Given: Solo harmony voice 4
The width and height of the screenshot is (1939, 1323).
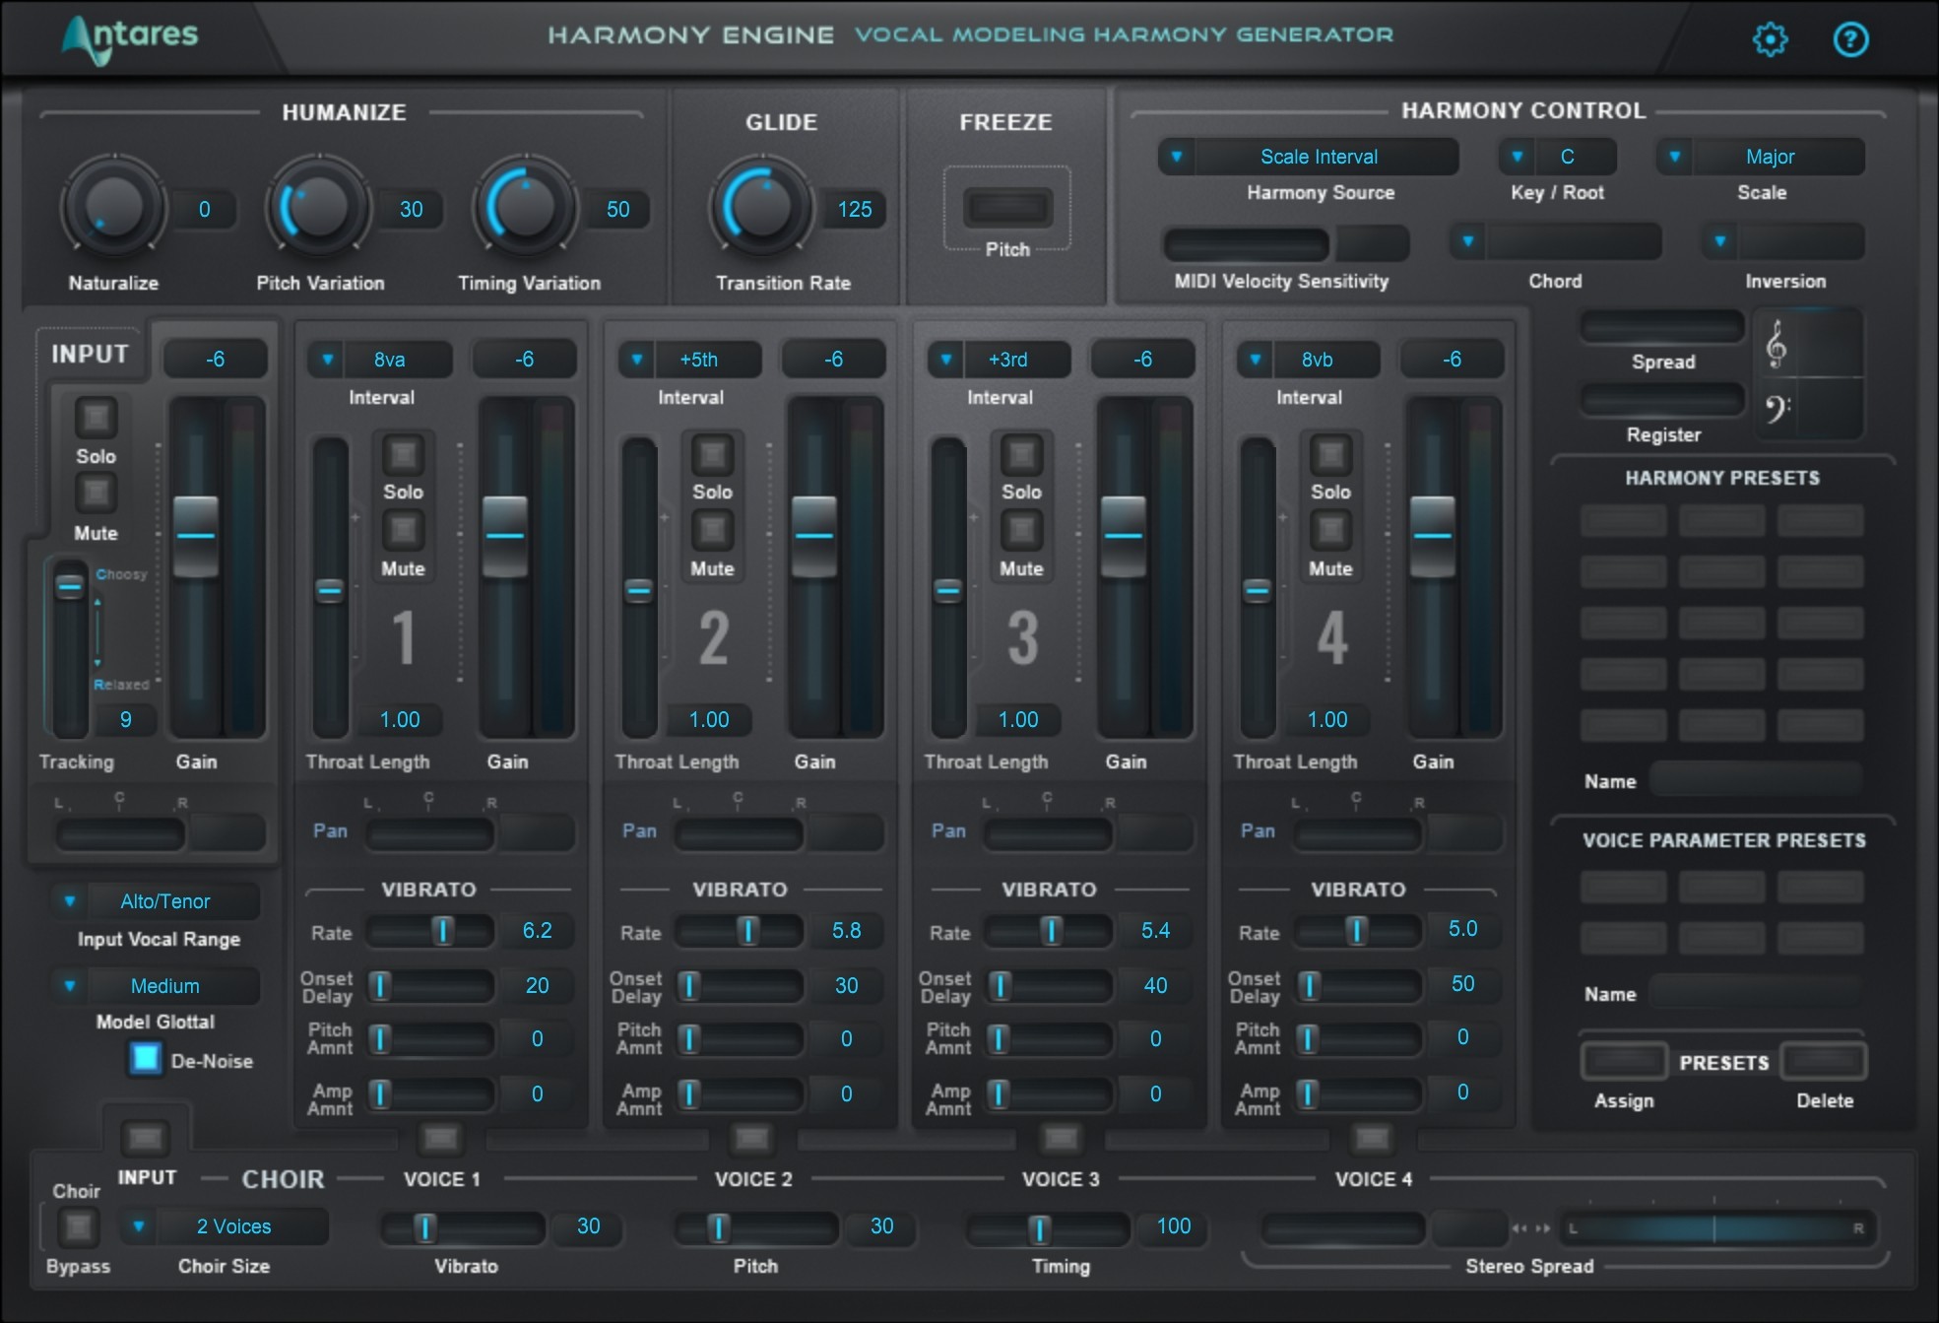Looking at the screenshot, I should 1330,454.
